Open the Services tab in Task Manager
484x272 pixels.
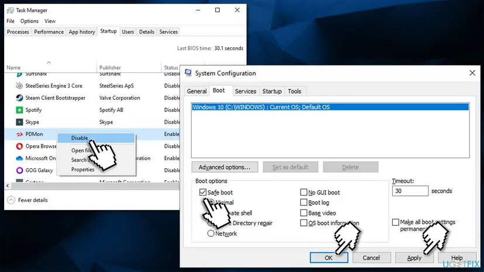pos(168,32)
